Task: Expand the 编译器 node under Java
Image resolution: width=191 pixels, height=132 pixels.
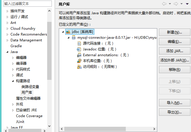Action: point(13,64)
